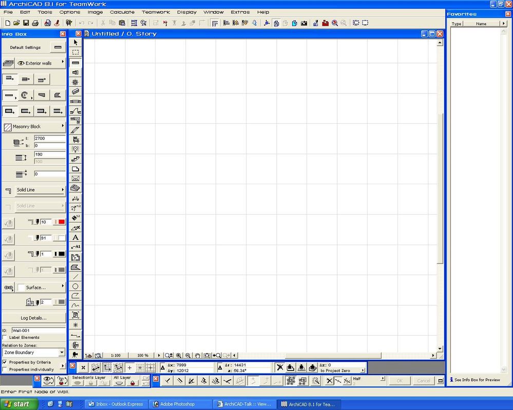Select the Text tool
Screen dimensions: 513x410
[x=75, y=238]
